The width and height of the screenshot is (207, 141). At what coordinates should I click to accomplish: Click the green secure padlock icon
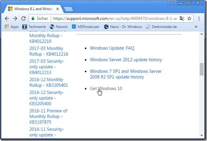coord(33,18)
